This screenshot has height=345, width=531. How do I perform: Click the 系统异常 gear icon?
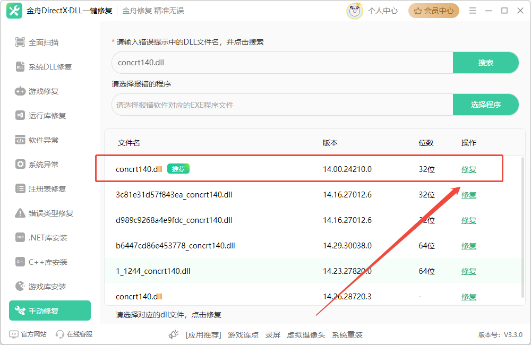[x=20, y=164]
